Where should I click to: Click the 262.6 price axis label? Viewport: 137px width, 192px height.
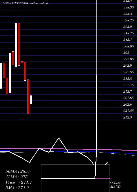tap(128, 104)
